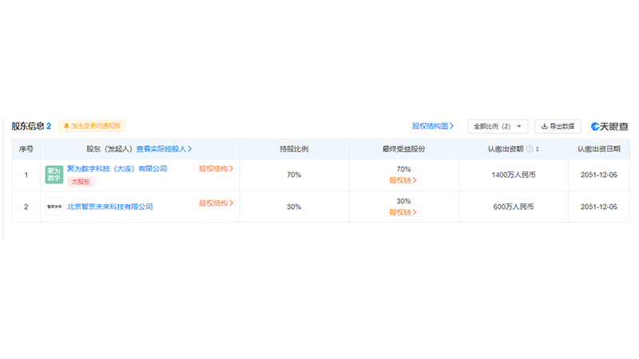Image resolution: width=639 pixels, height=359 pixels.
Task: Click the 股东信息 section title
Action: click(x=28, y=126)
